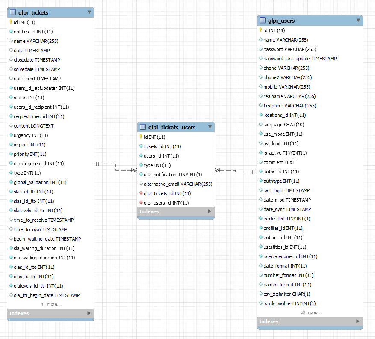Select the glpi_tickets table title
The height and width of the screenshot is (339, 375).
[33, 12]
